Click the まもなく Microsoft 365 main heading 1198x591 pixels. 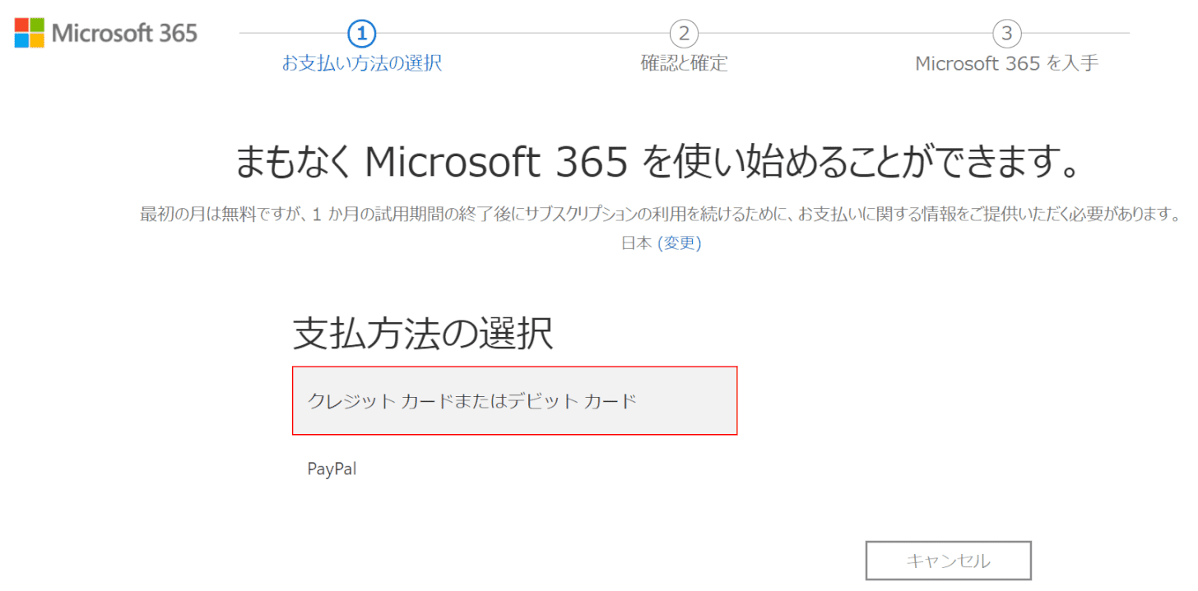(657, 162)
